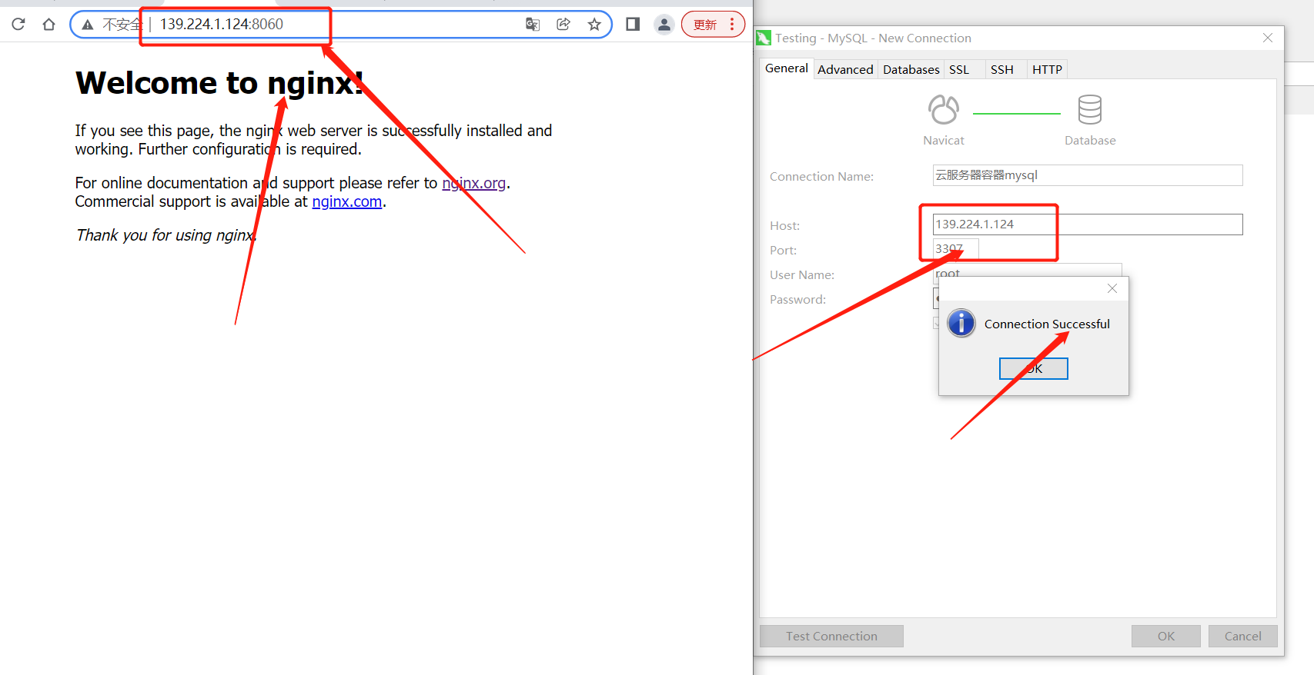Image resolution: width=1314 pixels, height=675 pixels.
Task: Open the HTTP tab
Action: pos(1047,69)
